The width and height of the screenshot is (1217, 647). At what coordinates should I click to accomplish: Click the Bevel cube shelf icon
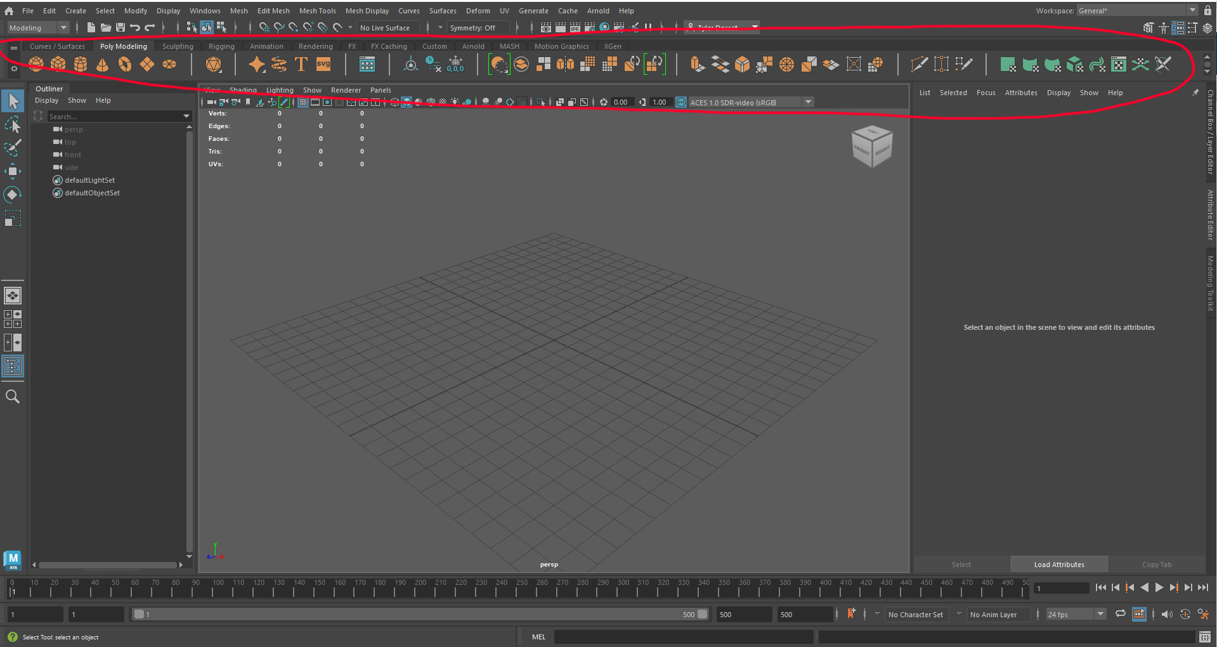pyautogui.click(x=742, y=64)
